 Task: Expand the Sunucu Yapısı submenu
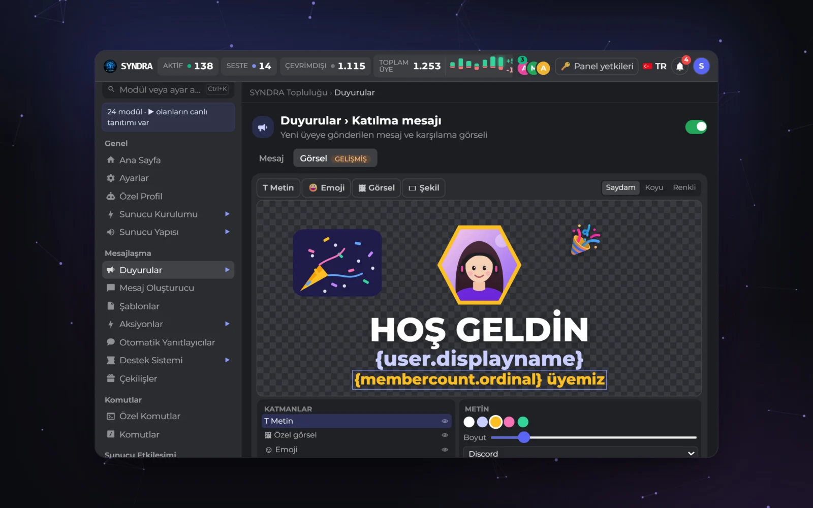point(227,232)
